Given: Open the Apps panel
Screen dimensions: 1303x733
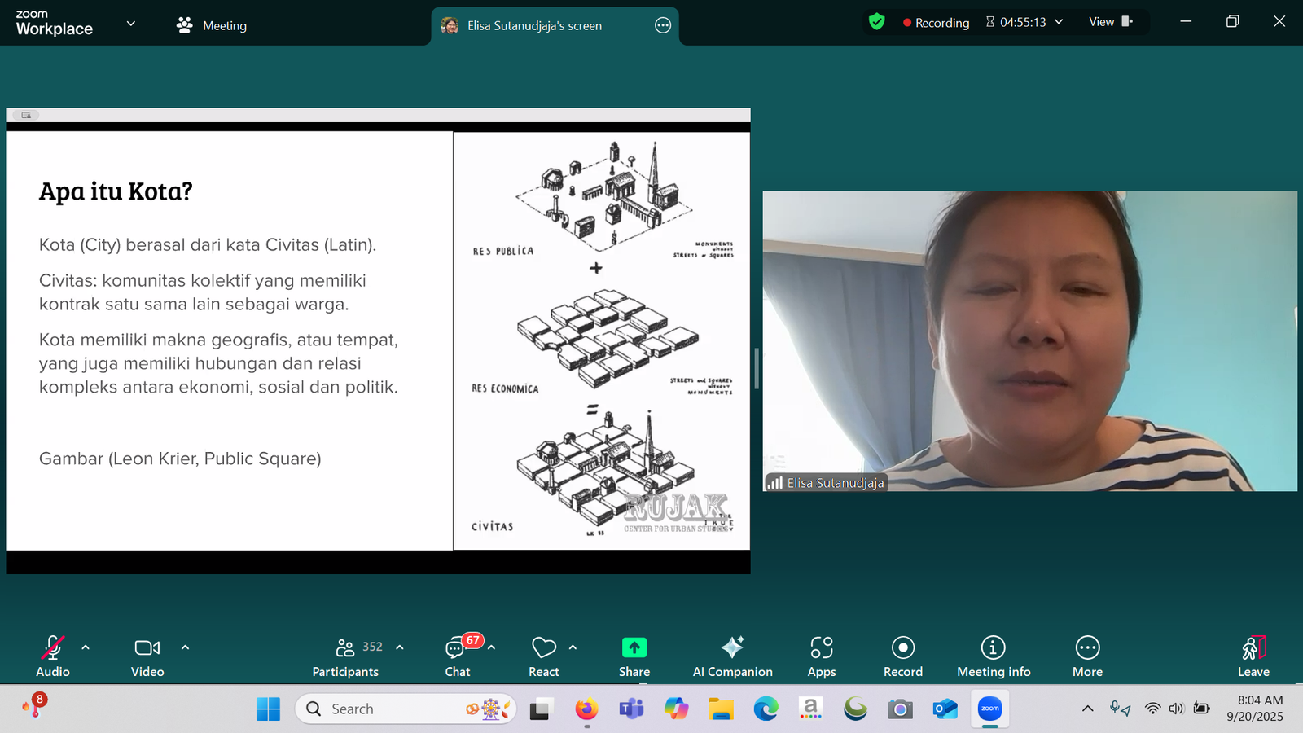Looking at the screenshot, I should pyautogui.click(x=821, y=656).
